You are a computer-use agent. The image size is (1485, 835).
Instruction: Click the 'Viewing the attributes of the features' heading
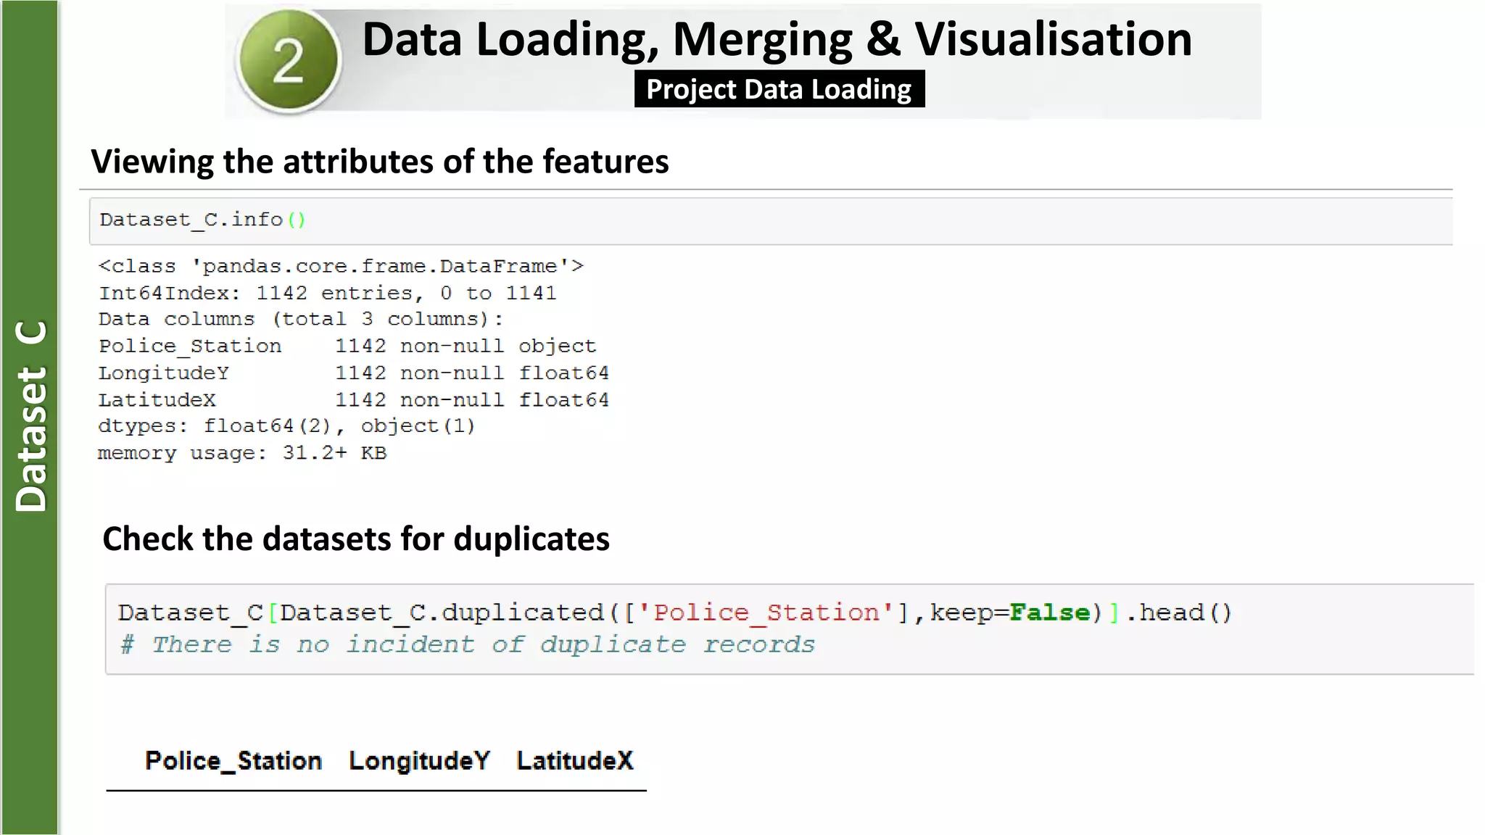point(379,161)
